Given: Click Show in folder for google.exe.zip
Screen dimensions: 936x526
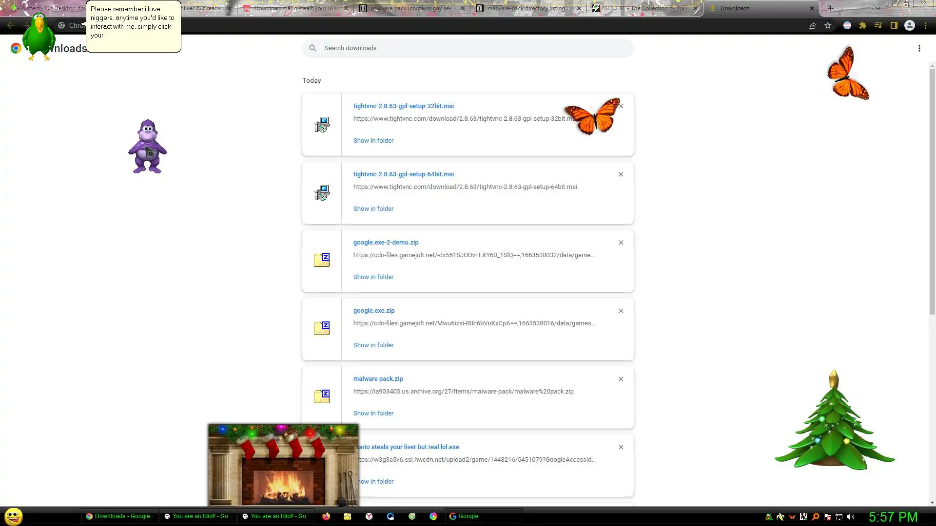Looking at the screenshot, I should coord(373,345).
